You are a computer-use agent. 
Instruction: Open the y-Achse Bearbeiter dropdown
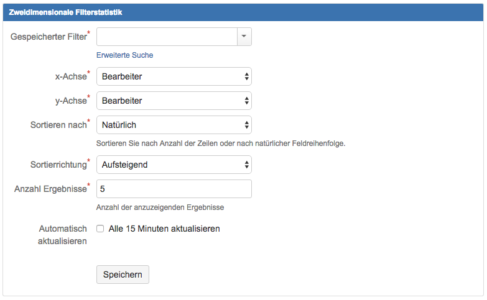(x=174, y=101)
